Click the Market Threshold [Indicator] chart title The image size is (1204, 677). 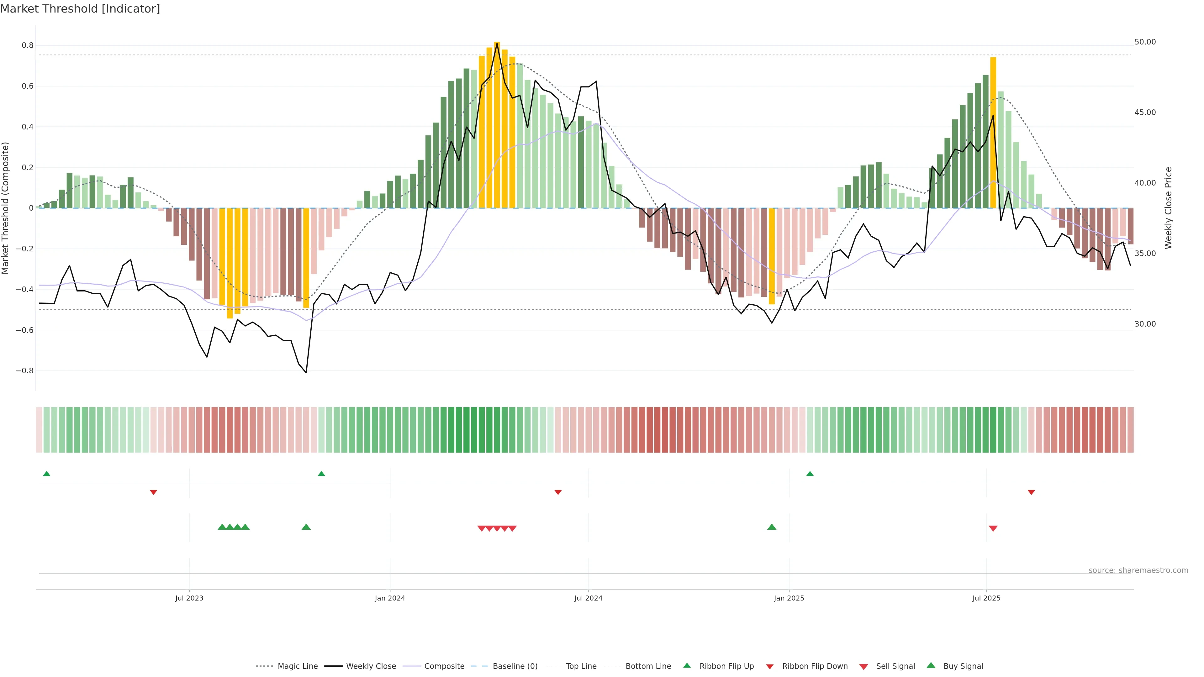80,9
